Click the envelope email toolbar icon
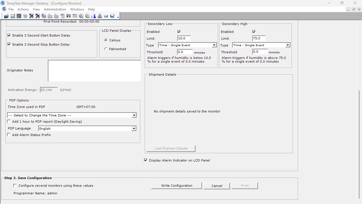 point(106,16)
